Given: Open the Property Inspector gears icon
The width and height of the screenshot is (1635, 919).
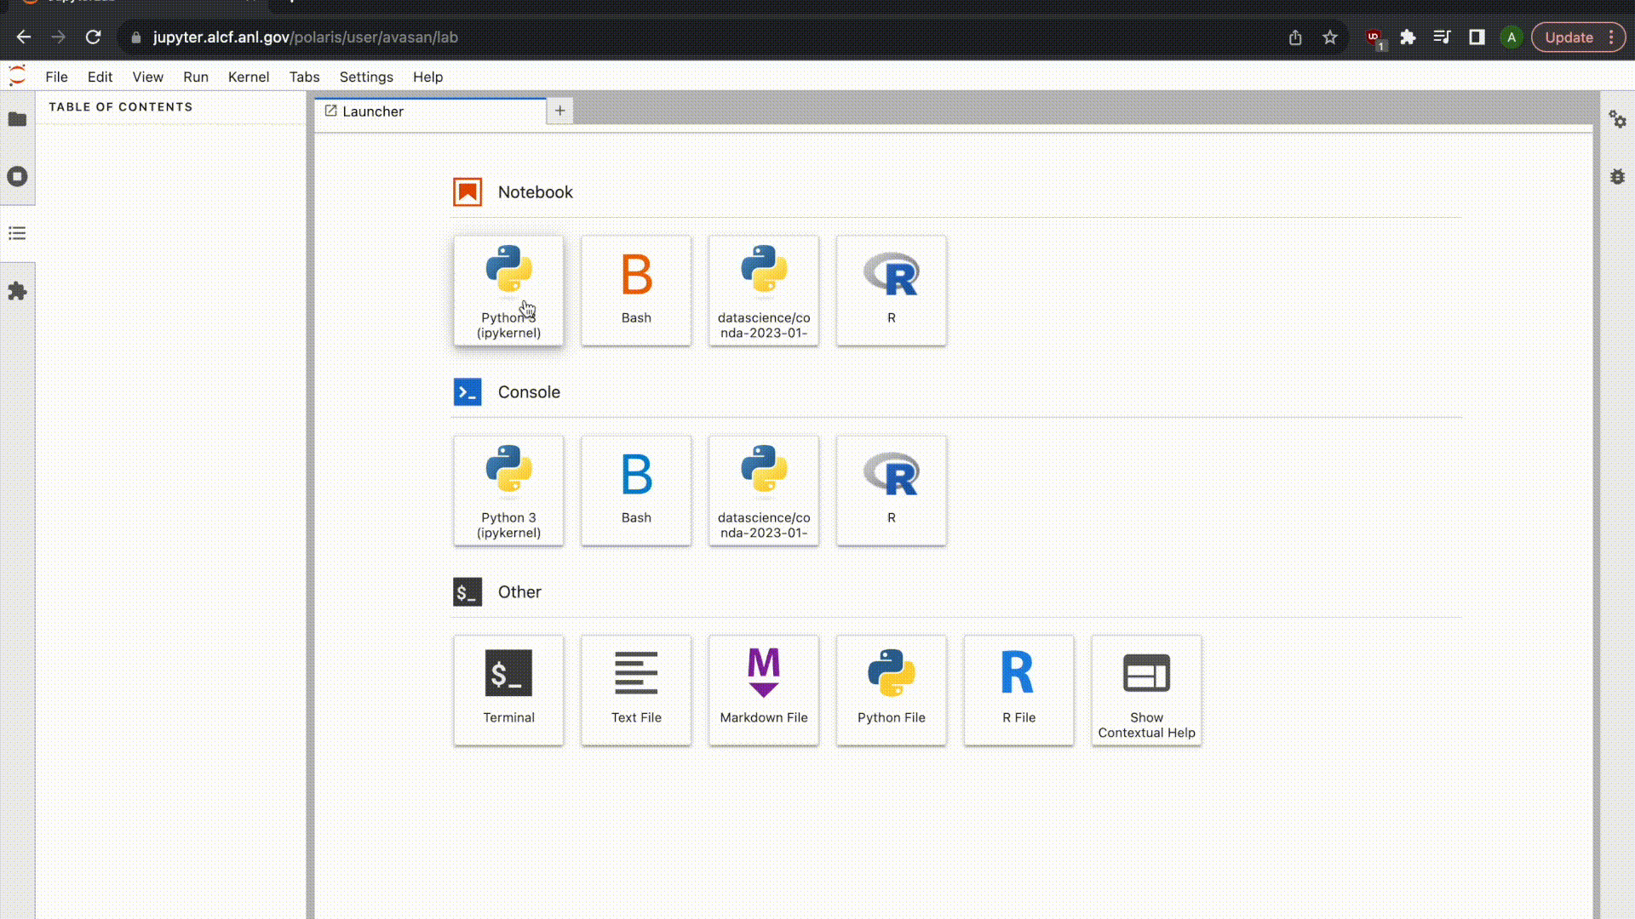Looking at the screenshot, I should [1617, 120].
